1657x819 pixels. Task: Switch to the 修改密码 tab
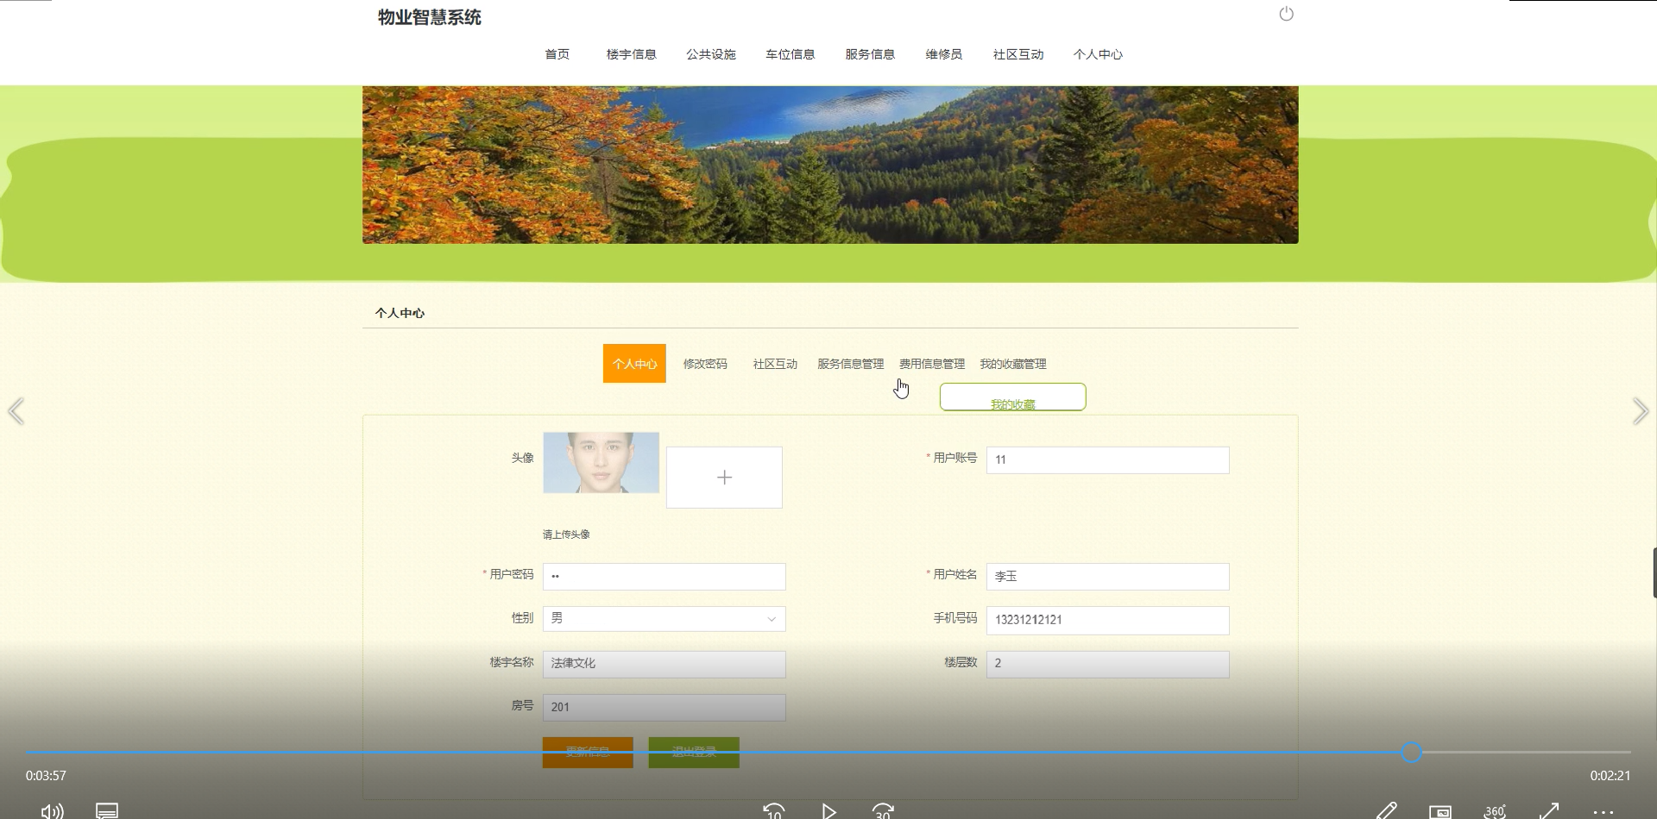tap(705, 364)
